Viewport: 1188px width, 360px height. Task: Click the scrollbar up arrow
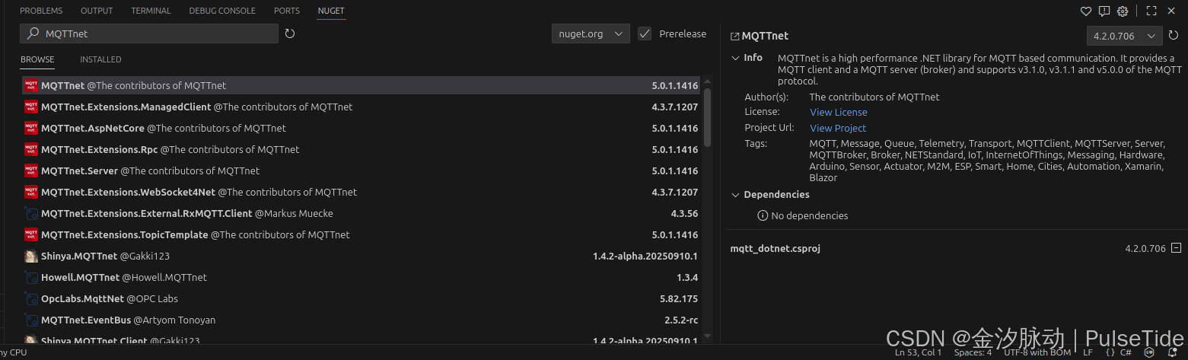pos(707,81)
